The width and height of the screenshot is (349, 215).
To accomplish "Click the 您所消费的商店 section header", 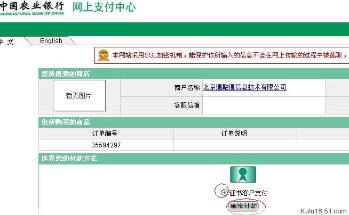I will [x=66, y=74].
